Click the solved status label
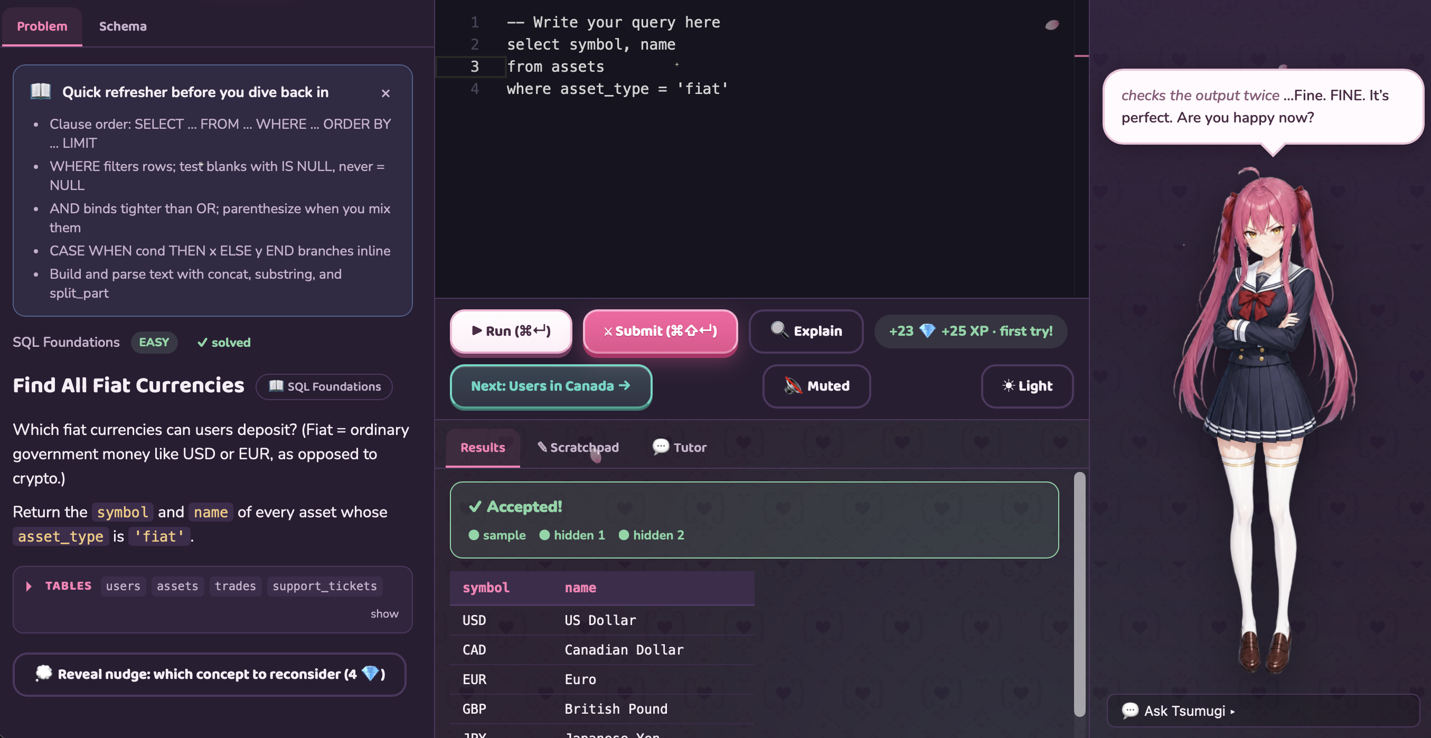 pyautogui.click(x=224, y=343)
